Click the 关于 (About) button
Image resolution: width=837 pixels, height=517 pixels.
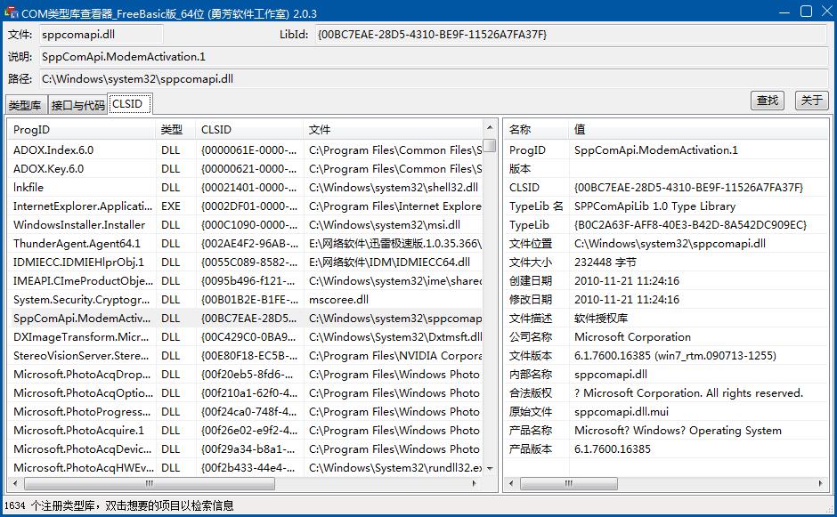click(811, 101)
